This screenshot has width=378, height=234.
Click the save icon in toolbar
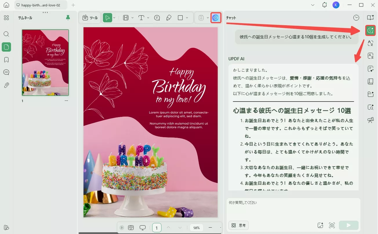201,18
